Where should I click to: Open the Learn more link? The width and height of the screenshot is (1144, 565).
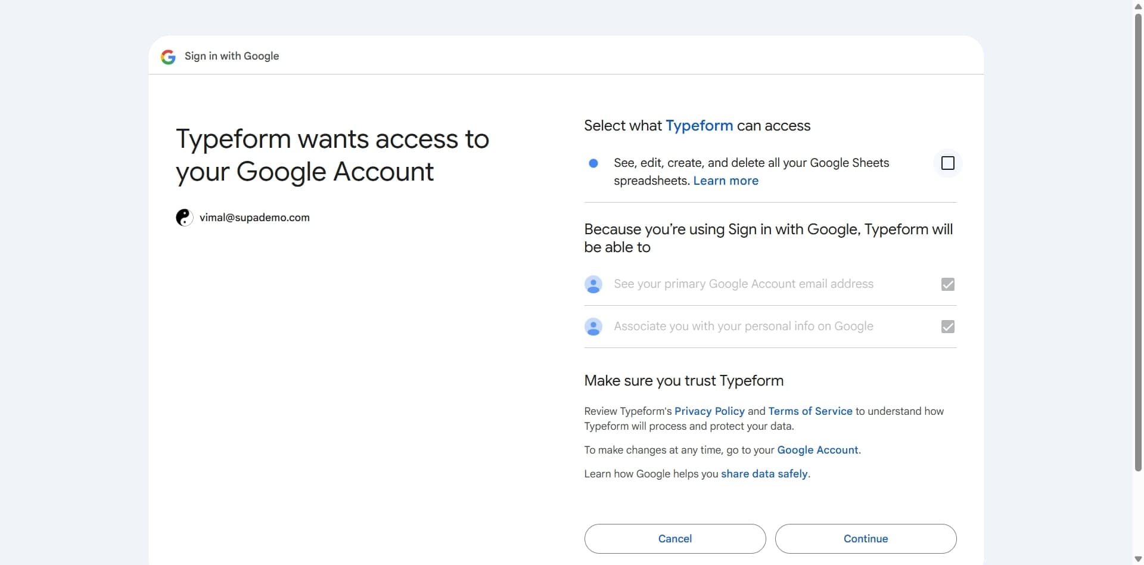pyautogui.click(x=726, y=181)
